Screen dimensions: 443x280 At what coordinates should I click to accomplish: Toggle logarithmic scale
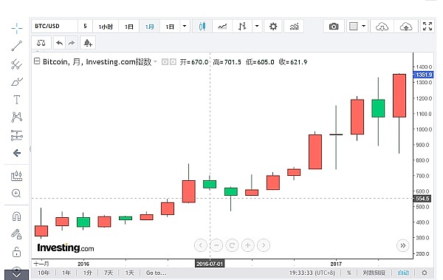coord(374,273)
